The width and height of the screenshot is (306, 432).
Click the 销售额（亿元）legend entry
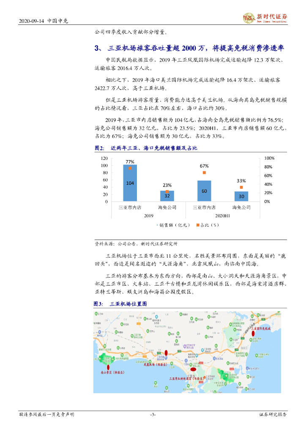point(173,225)
